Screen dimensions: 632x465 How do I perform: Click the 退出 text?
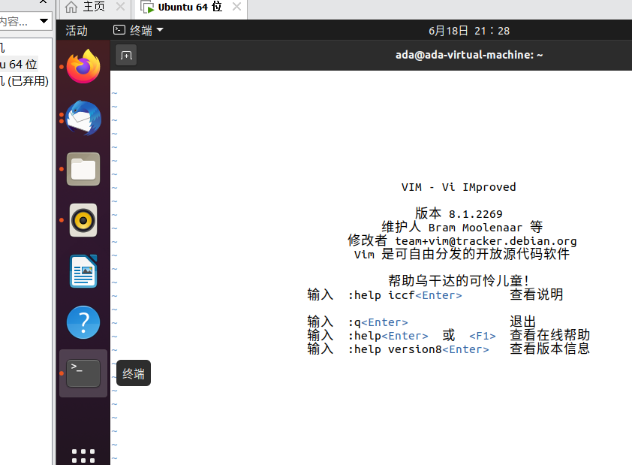point(522,322)
